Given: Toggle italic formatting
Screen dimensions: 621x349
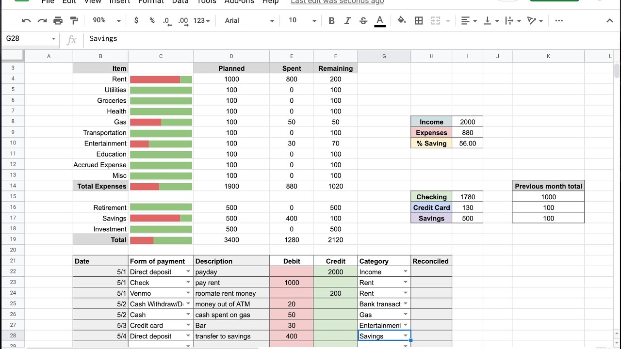Looking at the screenshot, I should click(347, 20).
